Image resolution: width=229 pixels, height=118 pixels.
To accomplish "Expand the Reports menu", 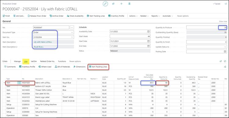I will (156, 16).
